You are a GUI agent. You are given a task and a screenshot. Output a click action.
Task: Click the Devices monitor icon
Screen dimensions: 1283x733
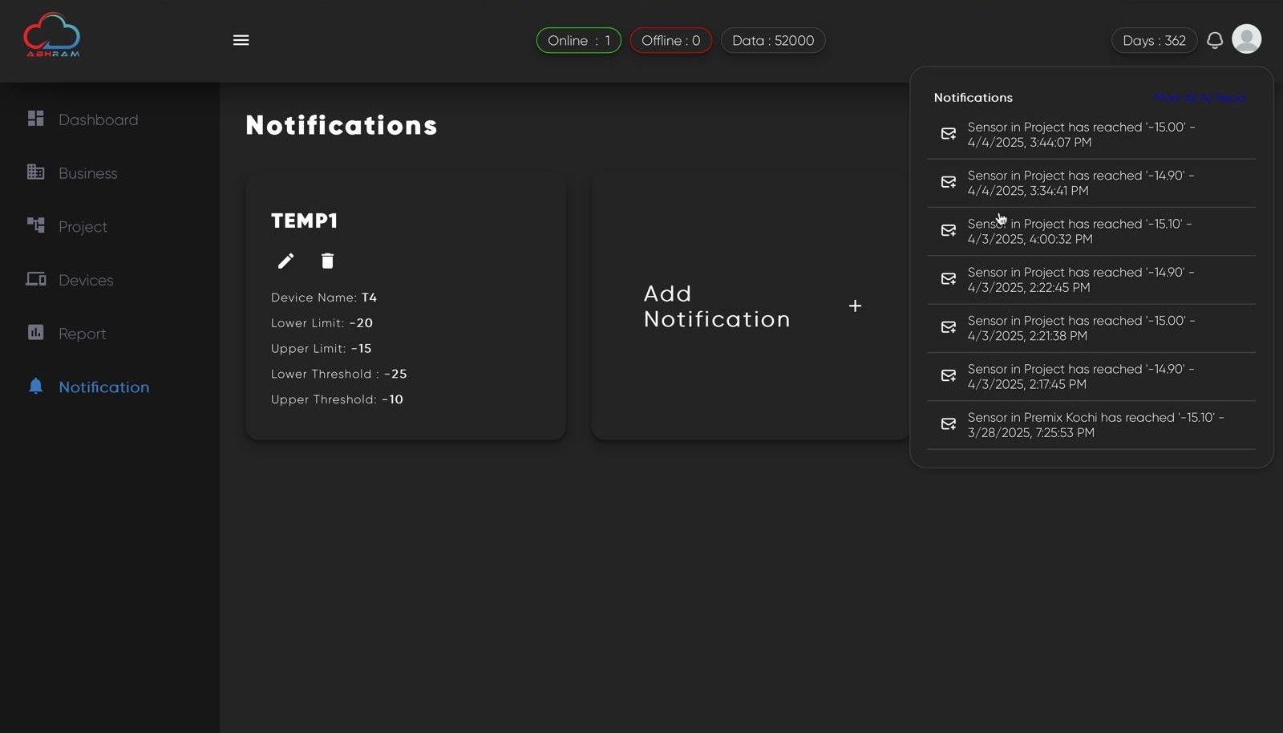[x=35, y=279]
